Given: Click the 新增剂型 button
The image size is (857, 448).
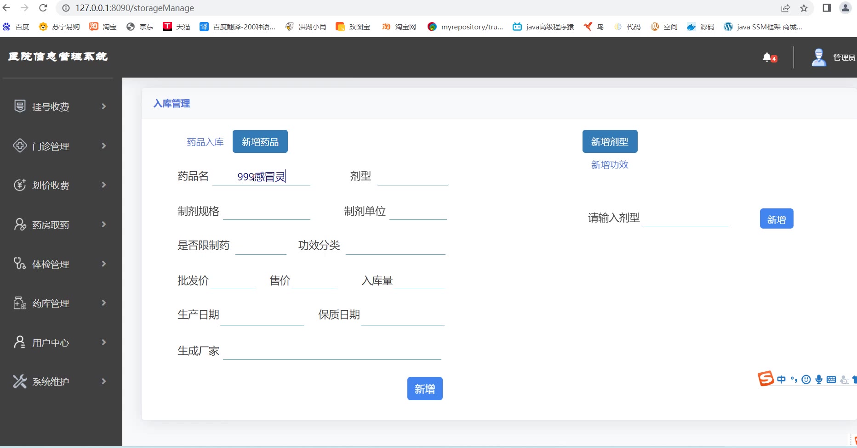Looking at the screenshot, I should (610, 141).
